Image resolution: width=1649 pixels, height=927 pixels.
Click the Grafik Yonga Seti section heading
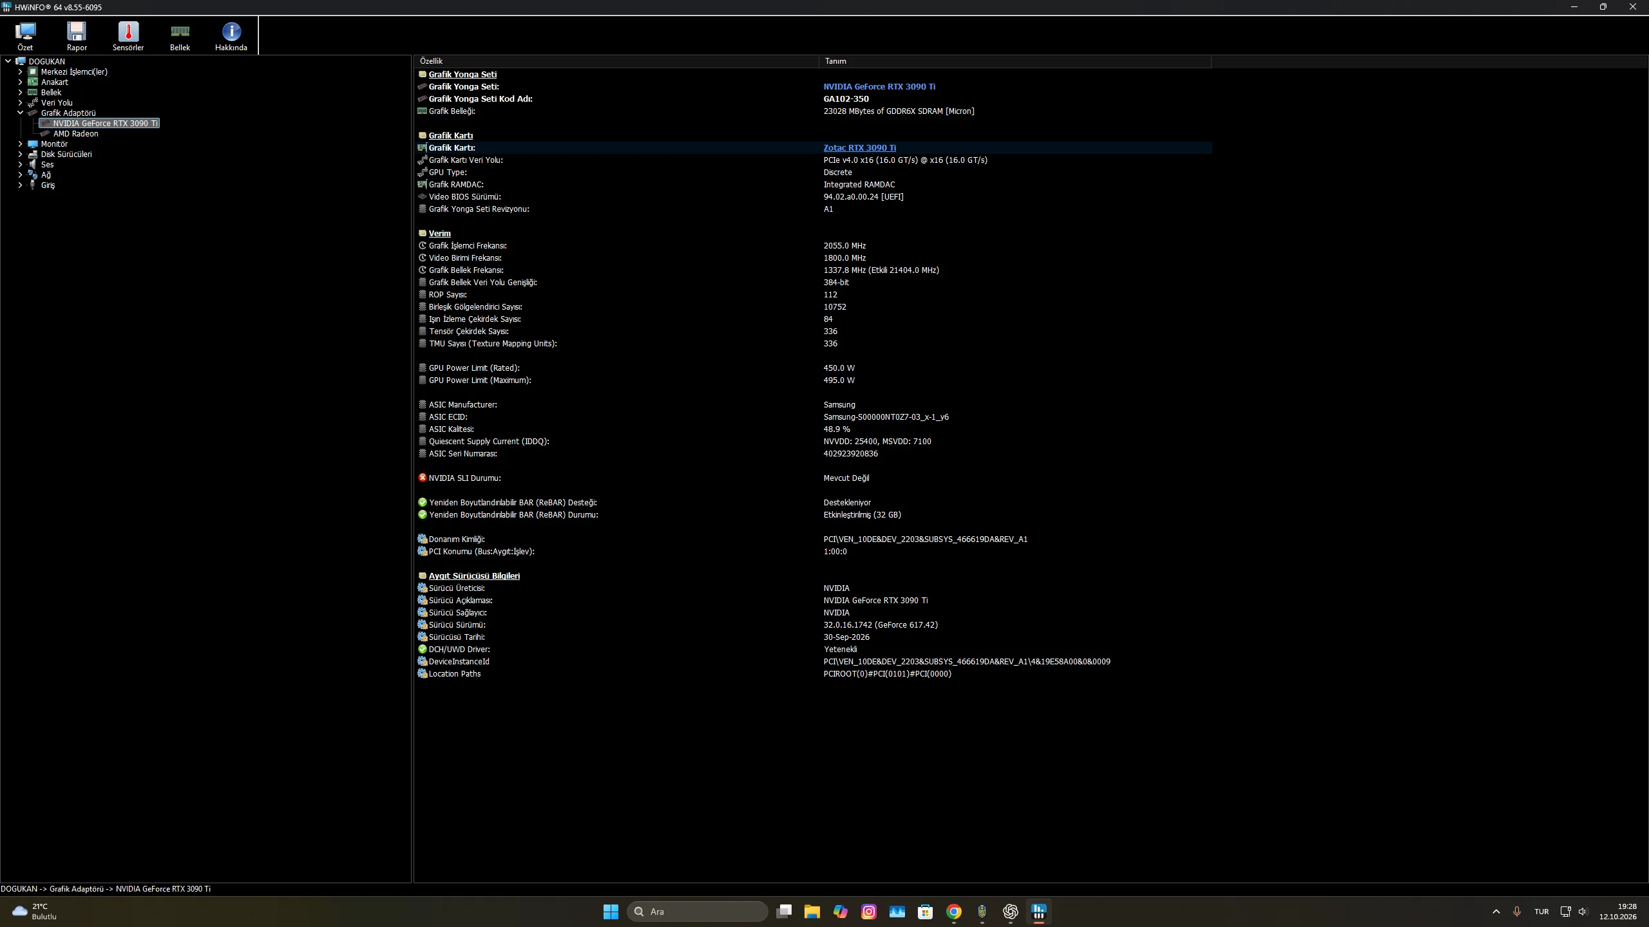462,75
